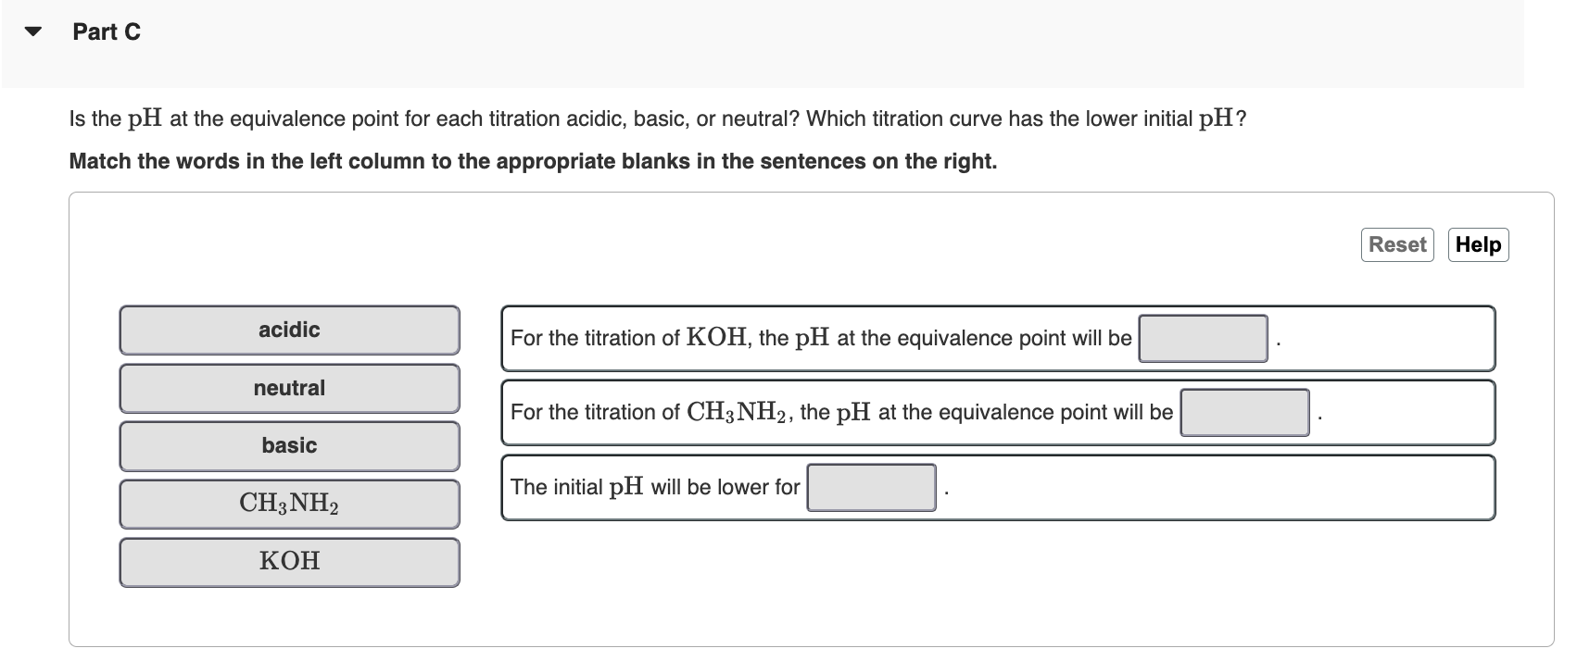
Task: Click the Reset button
Action: (x=1396, y=244)
